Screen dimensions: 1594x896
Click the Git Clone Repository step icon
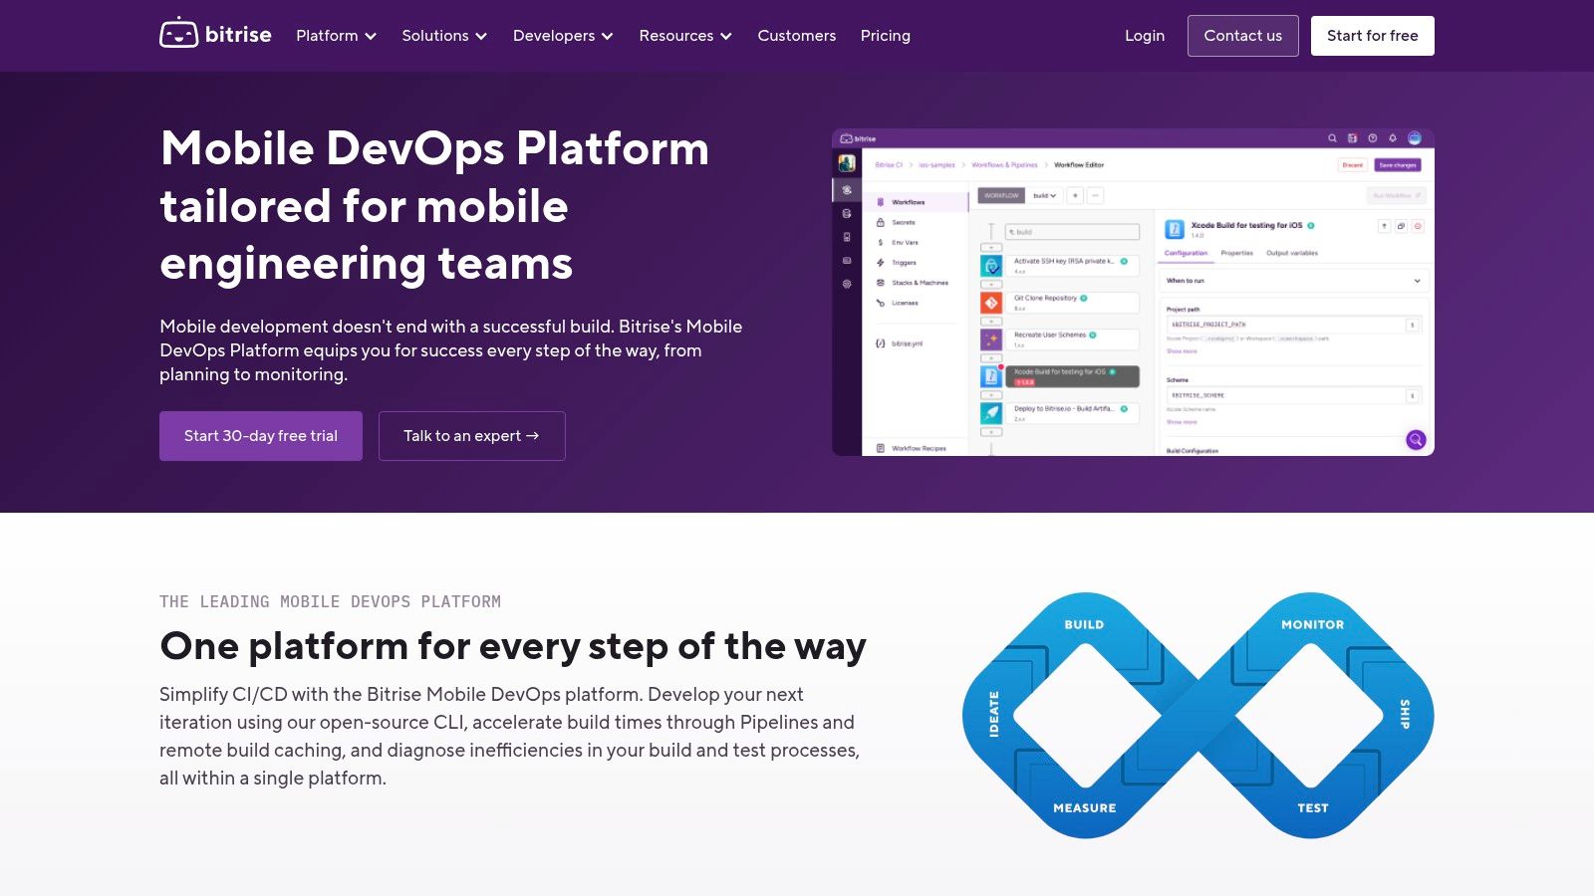pos(991,303)
